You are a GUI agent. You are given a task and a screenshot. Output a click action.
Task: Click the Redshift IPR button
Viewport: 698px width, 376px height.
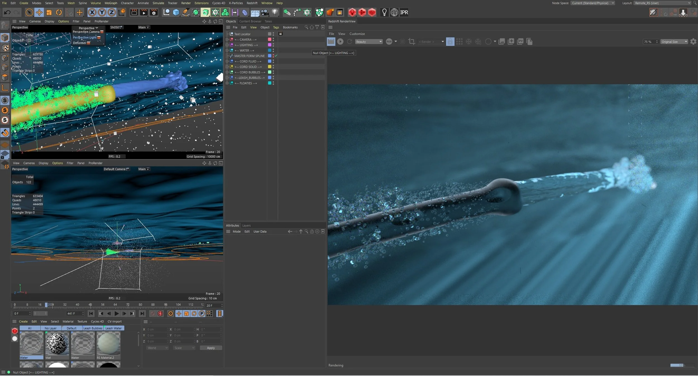404,12
